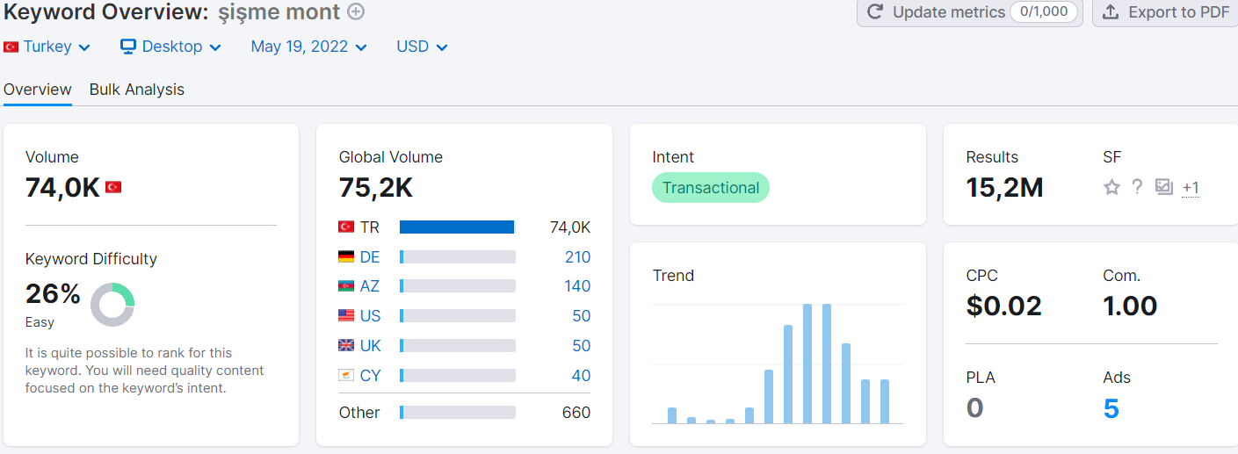Open the May 19, 2022 date dropdown

(309, 47)
